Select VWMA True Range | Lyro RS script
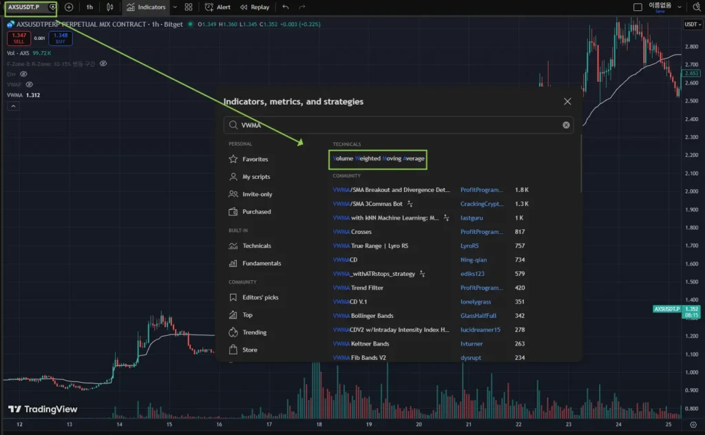 370,246
